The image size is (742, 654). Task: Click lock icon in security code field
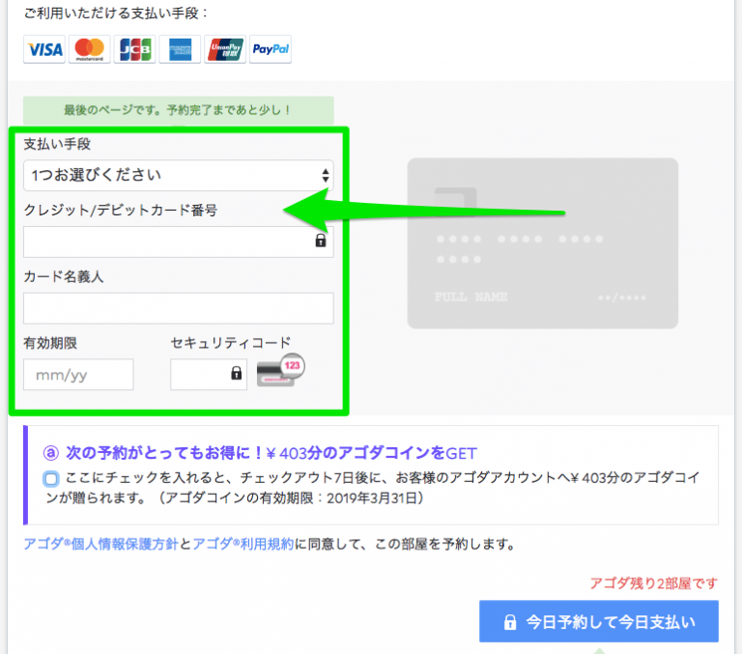tap(236, 374)
